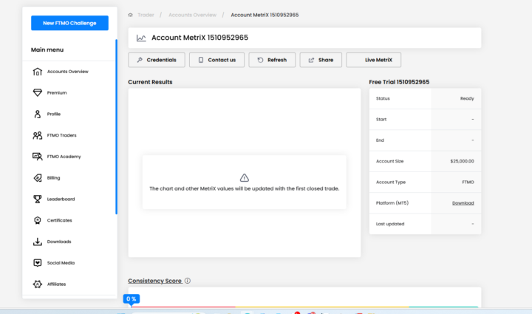Click the FTMO account type value
Image resolution: width=532 pixels, height=314 pixels.
pos(468,182)
